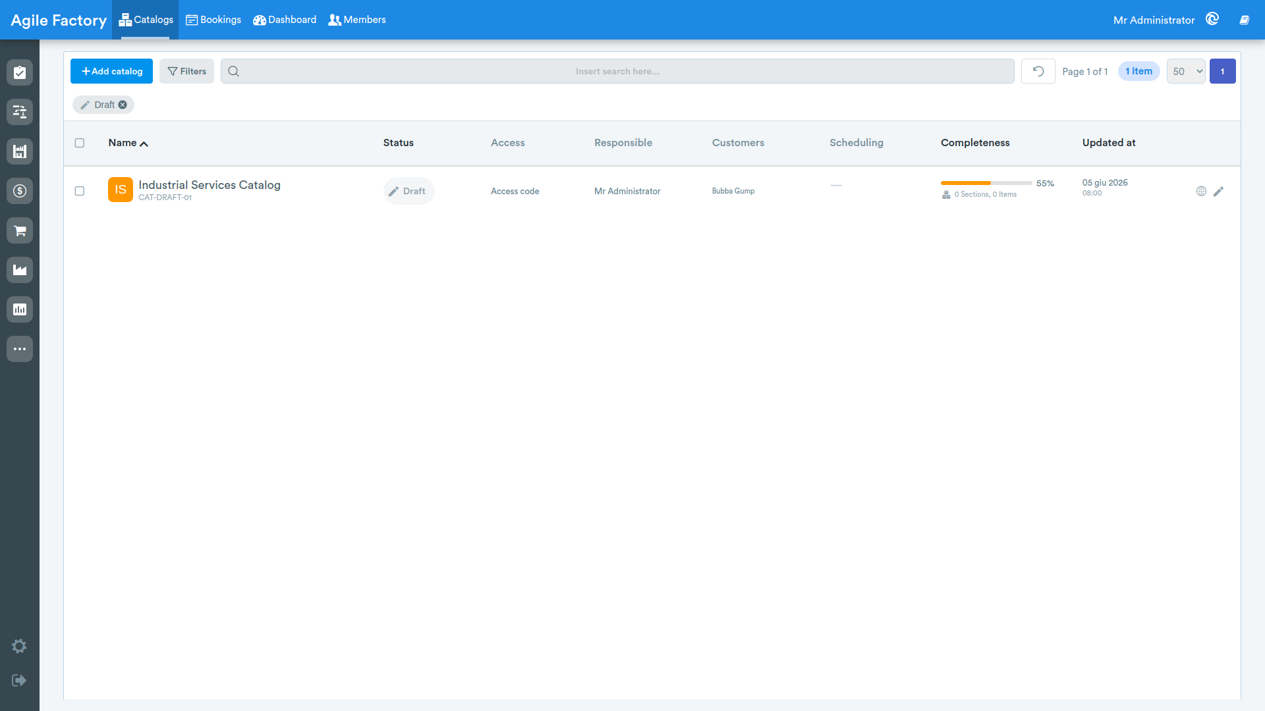This screenshot has height=711, width=1265.
Task: Sort by the Status column header
Action: (x=399, y=143)
